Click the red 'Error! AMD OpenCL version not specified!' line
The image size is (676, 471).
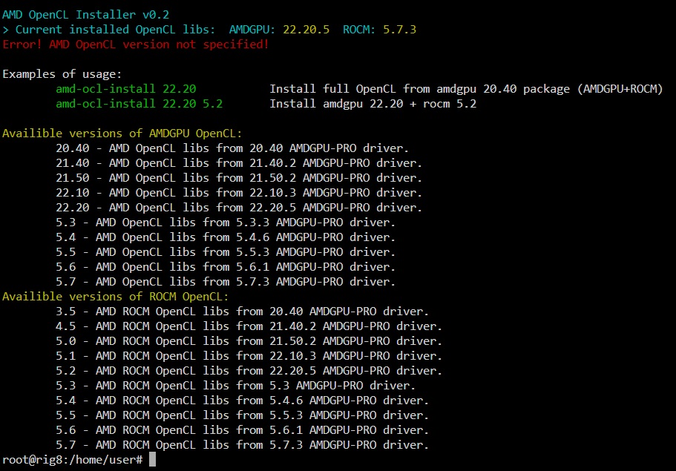pyautogui.click(x=136, y=45)
